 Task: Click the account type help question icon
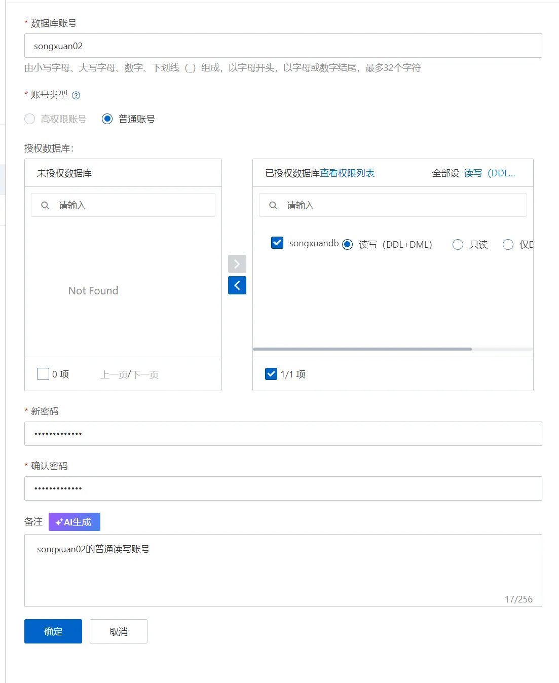(x=76, y=95)
